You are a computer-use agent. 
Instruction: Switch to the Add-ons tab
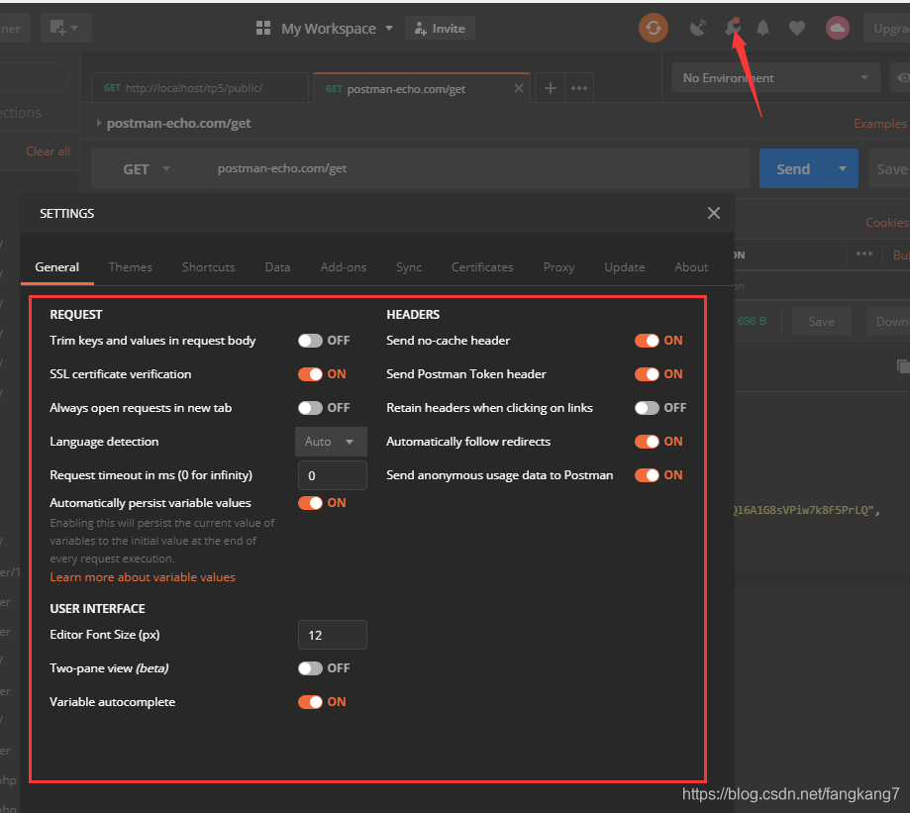[x=343, y=267]
